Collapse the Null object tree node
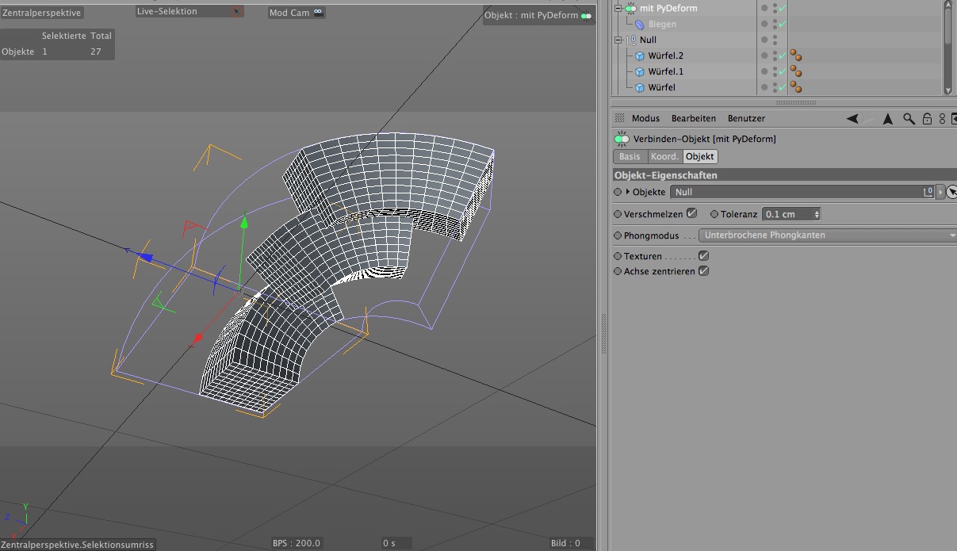This screenshot has width=957, height=551. coord(619,40)
